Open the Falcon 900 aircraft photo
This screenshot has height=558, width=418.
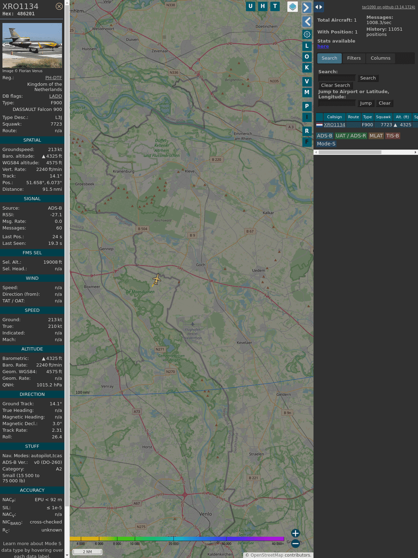pos(32,45)
